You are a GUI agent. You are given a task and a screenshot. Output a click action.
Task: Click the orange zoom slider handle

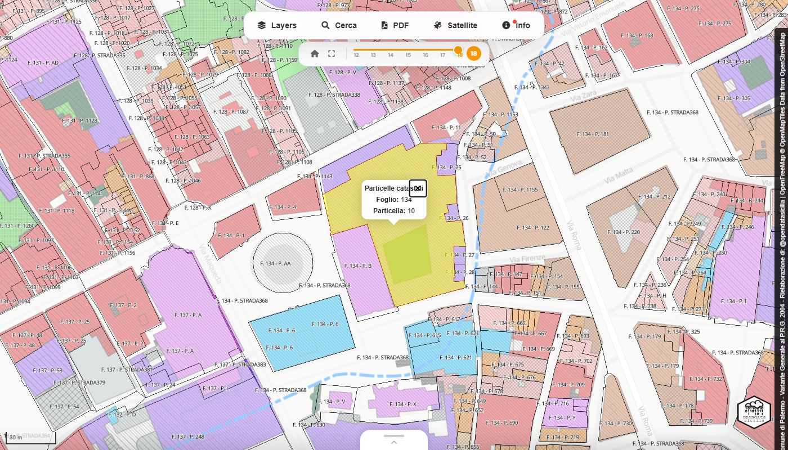[458, 50]
